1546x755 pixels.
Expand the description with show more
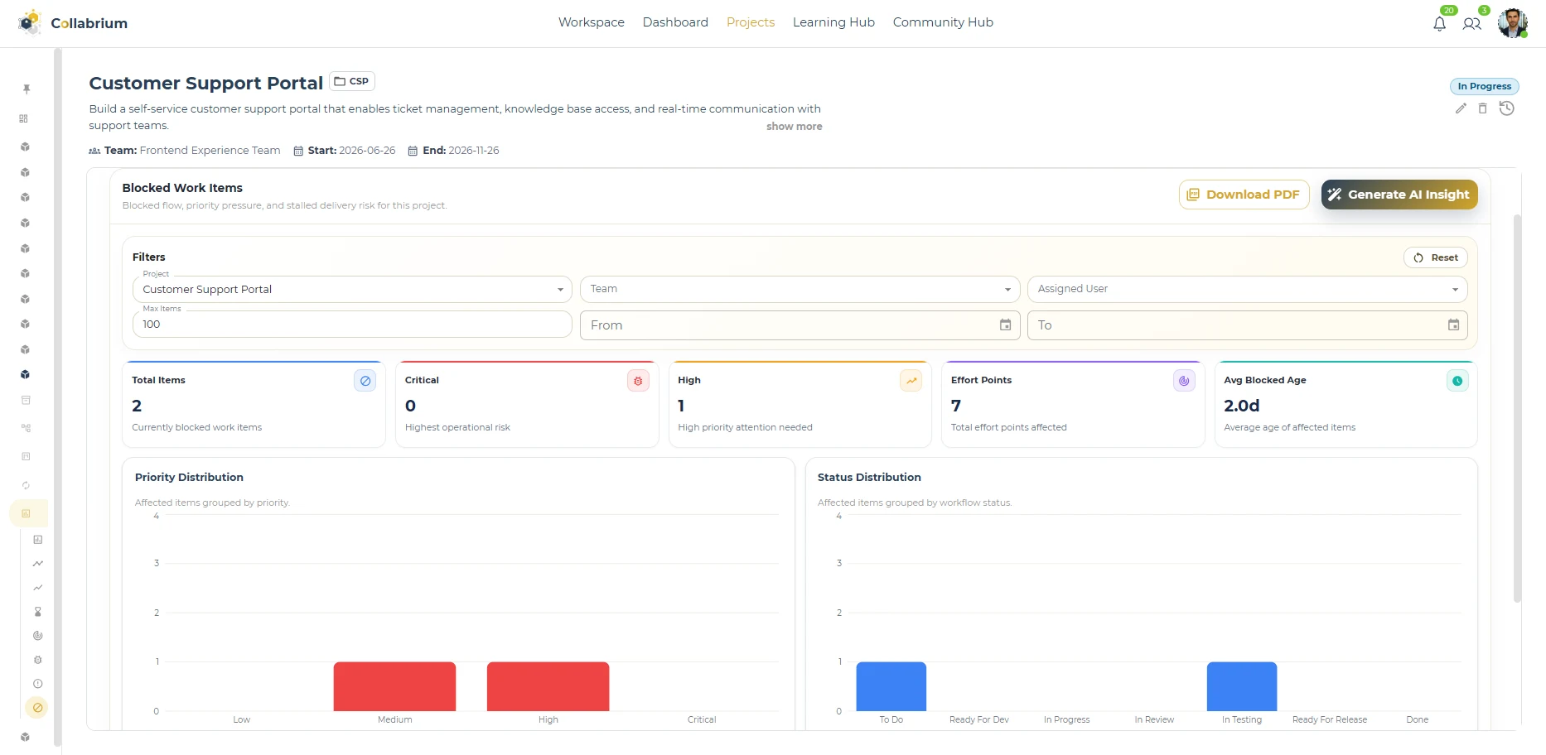click(x=794, y=127)
